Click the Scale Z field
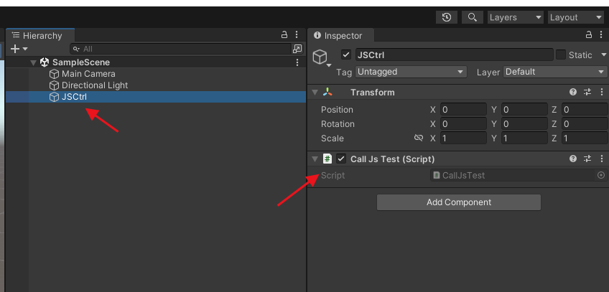Screen dimensions: 609x292 pos(585,138)
